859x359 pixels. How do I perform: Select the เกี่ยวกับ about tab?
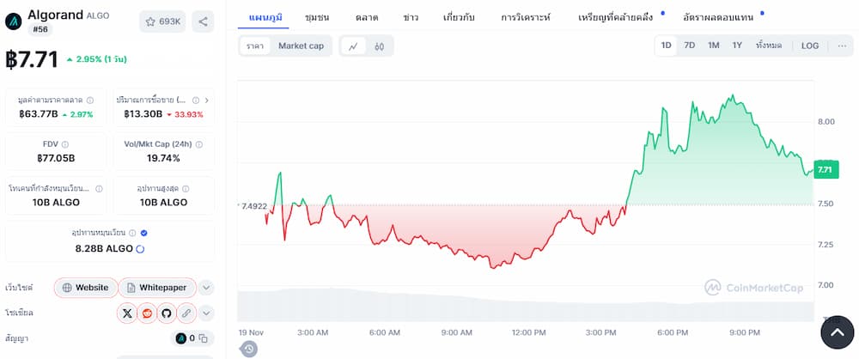[459, 17]
